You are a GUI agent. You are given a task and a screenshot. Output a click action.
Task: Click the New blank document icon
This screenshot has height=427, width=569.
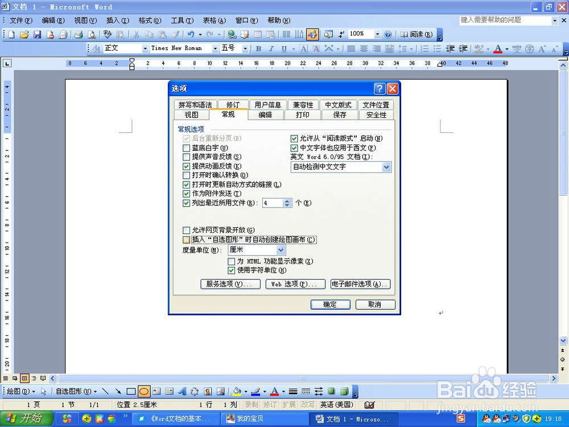pos(11,35)
